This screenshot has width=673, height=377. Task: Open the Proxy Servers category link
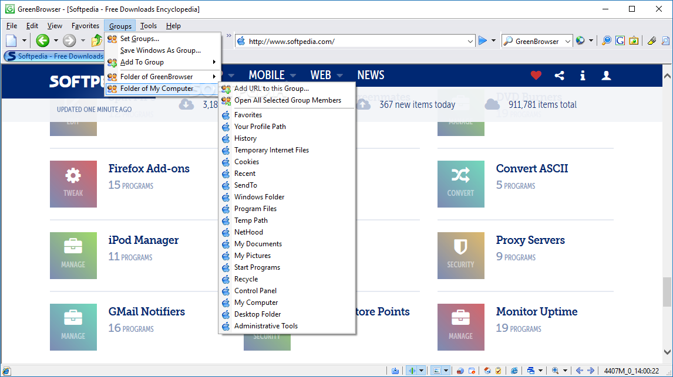[530, 240]
